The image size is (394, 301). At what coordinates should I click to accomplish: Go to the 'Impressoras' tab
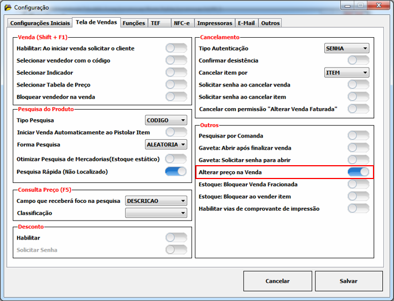pyautogui.click(x=215, y=23)
